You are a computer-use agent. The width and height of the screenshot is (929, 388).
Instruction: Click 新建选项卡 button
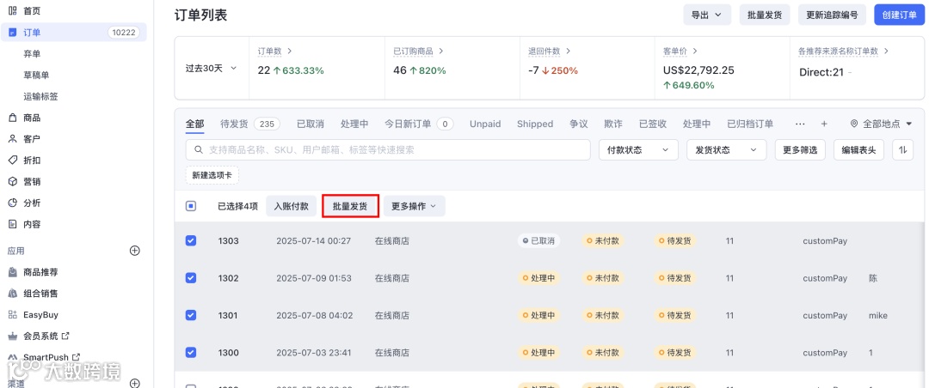click(212, 176)
